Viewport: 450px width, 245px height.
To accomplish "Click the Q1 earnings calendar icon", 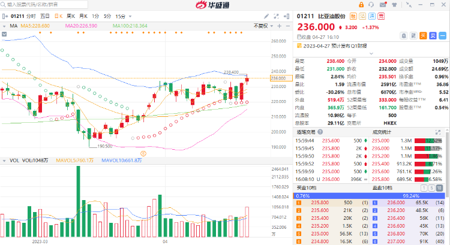I will [x=299, y=46].
